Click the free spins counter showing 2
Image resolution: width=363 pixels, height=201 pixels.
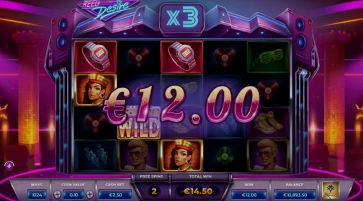154,191
